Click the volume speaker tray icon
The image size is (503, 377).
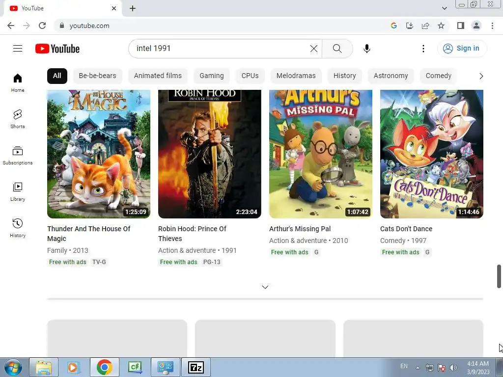coord(453,367)
